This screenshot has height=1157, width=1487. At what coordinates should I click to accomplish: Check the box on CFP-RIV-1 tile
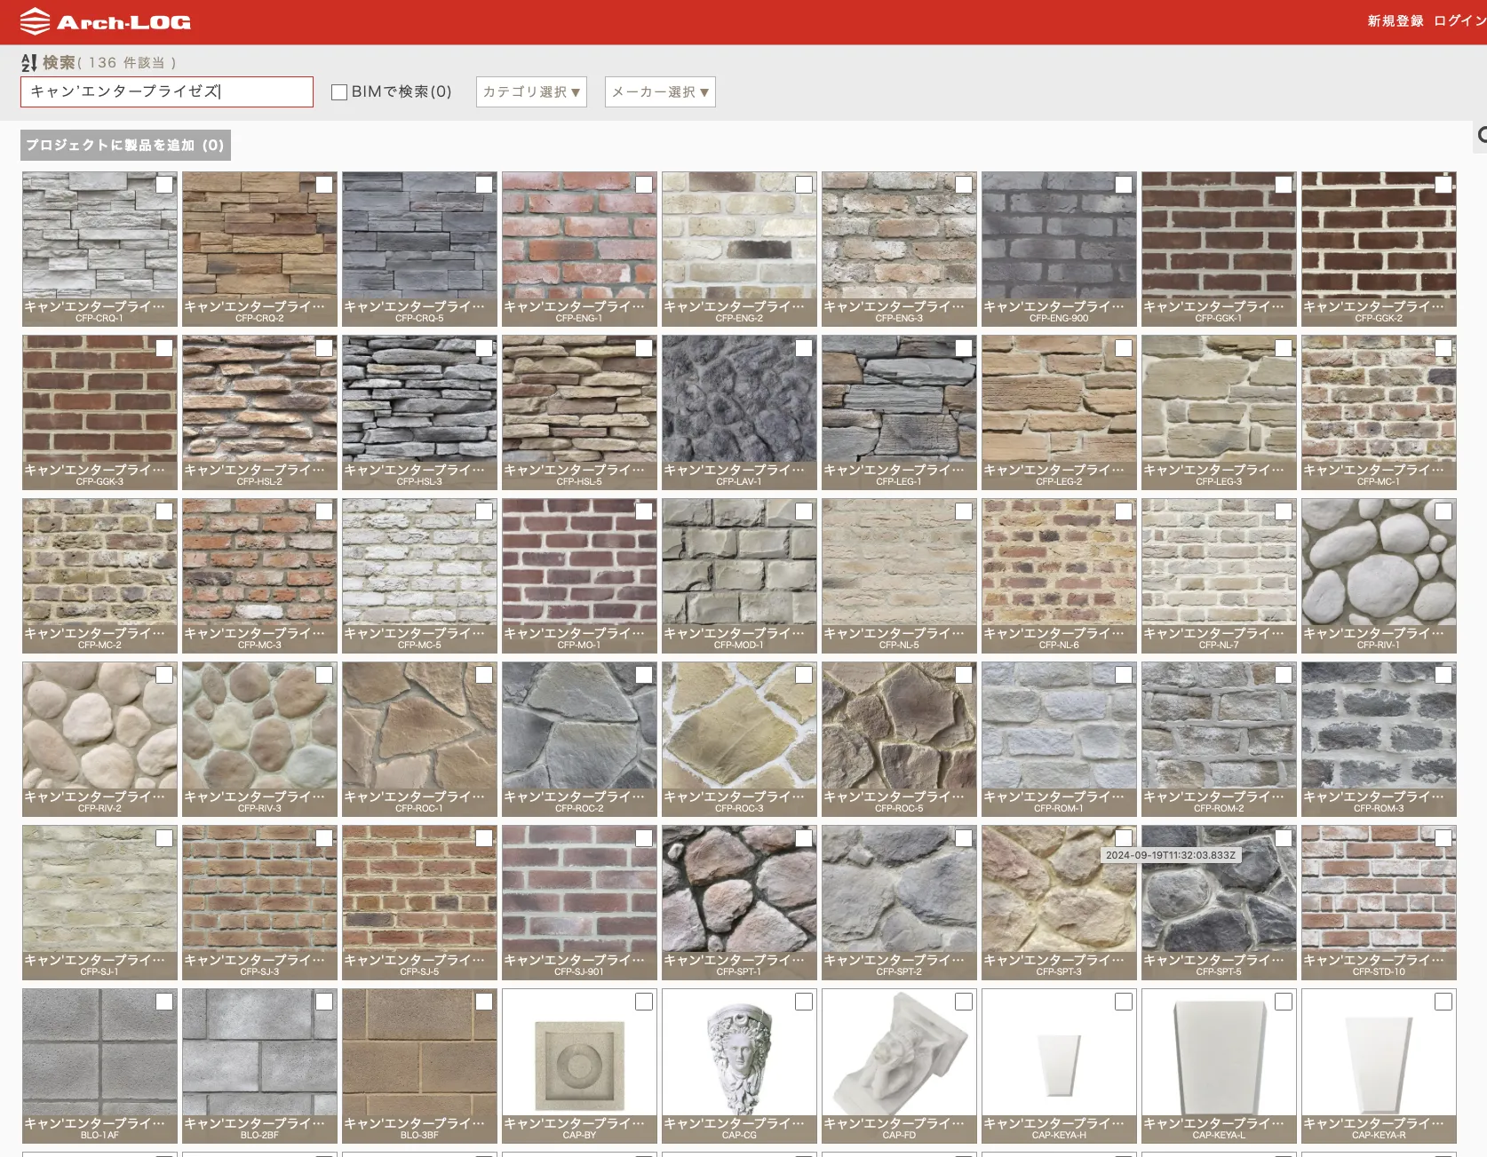point(1443,511)
